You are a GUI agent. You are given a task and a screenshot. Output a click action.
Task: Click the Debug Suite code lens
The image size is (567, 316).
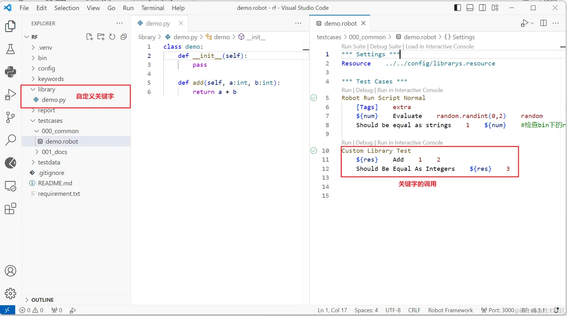tap(385, 46)
